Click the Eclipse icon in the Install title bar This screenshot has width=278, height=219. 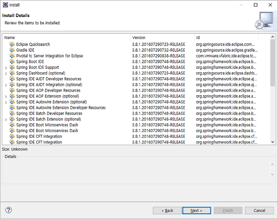[5, 5]
